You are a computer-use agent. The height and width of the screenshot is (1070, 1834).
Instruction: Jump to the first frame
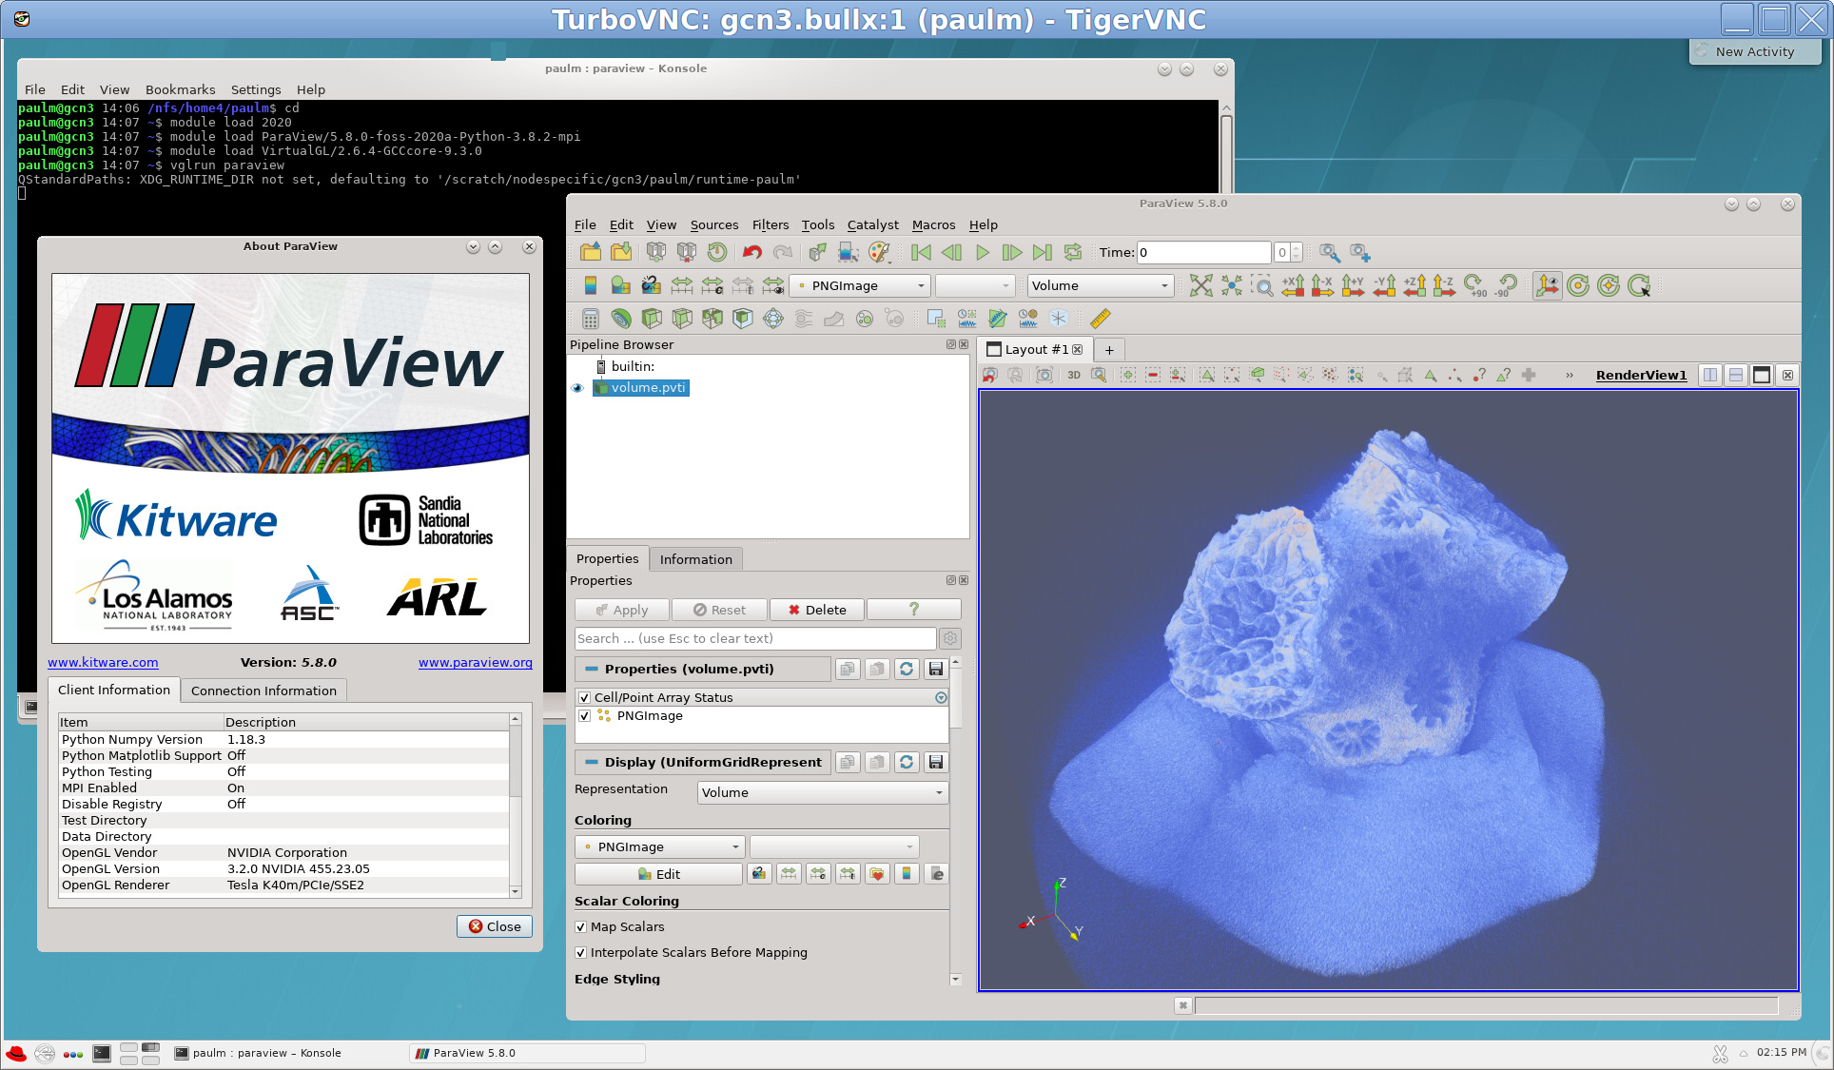(921, 252)
